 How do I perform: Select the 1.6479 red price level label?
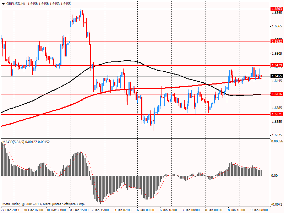[277, 65]
